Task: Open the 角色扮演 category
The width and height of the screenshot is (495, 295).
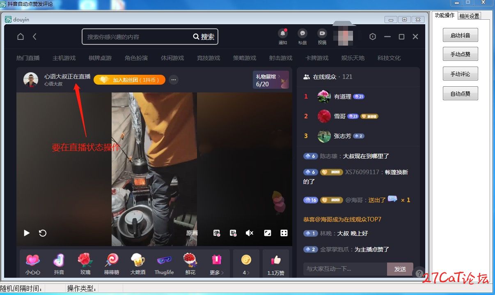Action: [x=136, y=58]
